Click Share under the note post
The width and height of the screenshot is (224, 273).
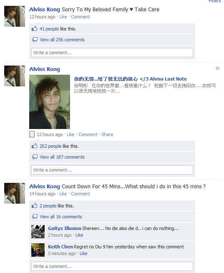(x=107, y=134)
